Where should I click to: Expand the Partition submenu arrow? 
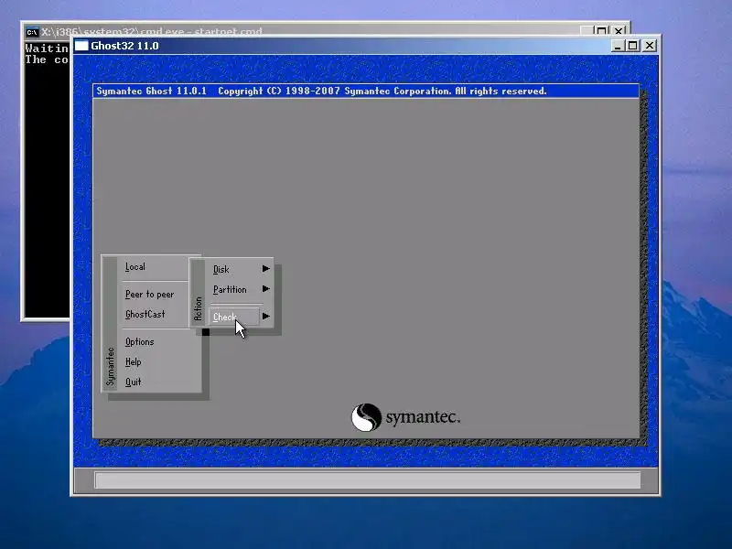tap(265, 289)
